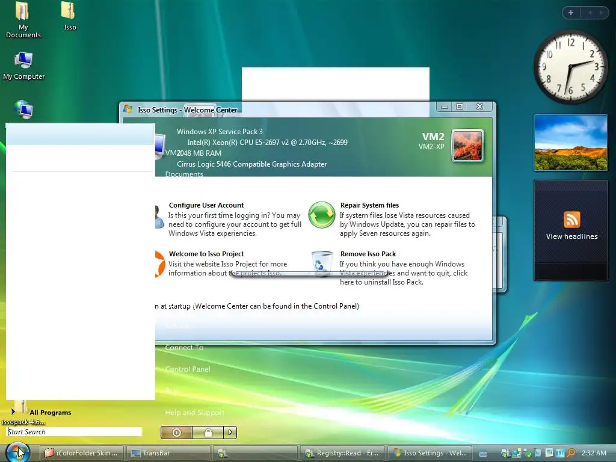Screen dimensions: 616x462
Task: Click the Remove Isso Pack recycle bin icon
Action: (x=322, y=263)
